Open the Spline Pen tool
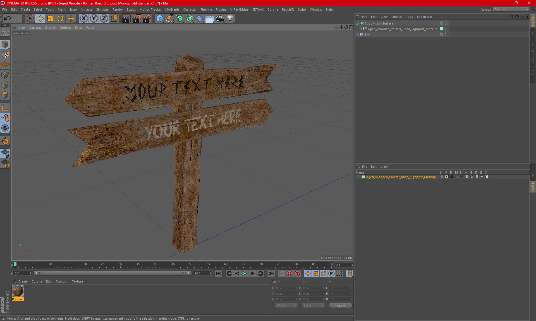 tap(170, 18)
